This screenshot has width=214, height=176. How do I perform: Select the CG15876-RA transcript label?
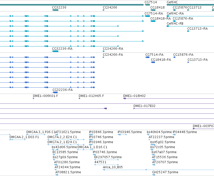(x=183, y=19)
